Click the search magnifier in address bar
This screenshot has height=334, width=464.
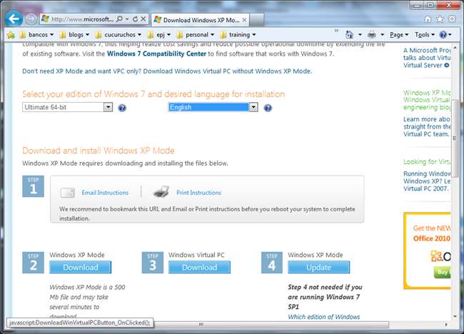pos(119,19)
